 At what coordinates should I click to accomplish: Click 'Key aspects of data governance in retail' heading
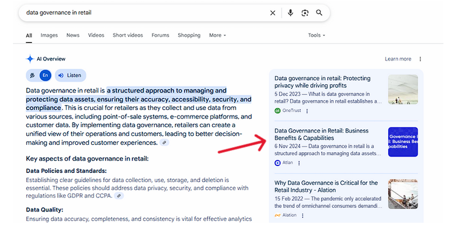87,159
